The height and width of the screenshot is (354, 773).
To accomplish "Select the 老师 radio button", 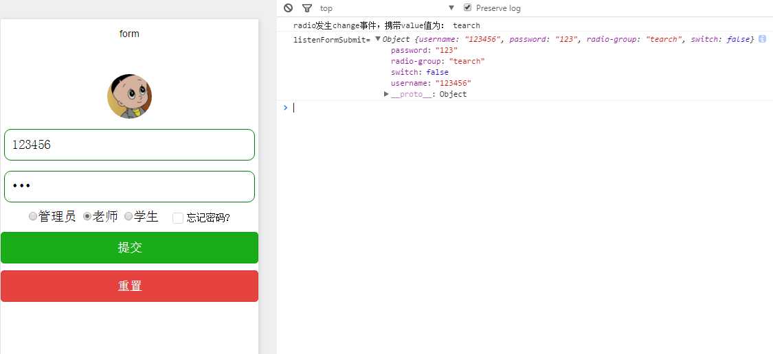I will point(87,216).
